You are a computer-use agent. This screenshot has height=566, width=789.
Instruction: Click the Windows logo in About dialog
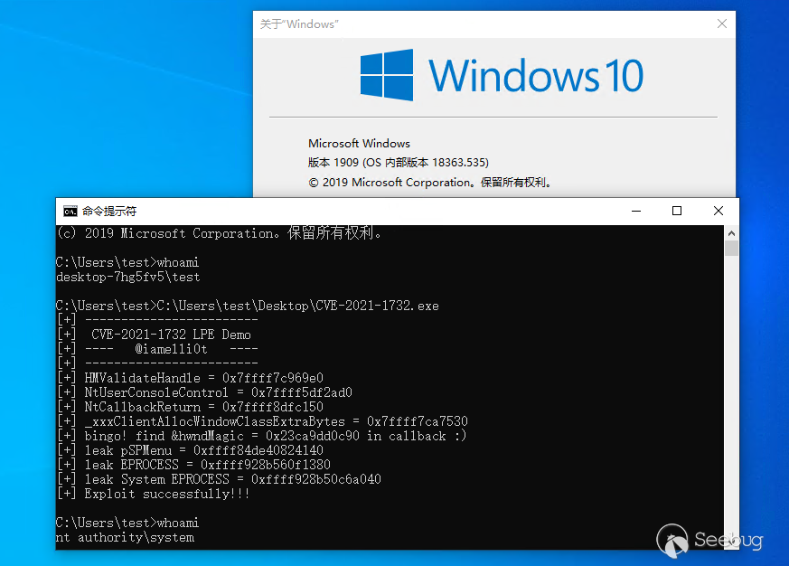click(387, 75)
